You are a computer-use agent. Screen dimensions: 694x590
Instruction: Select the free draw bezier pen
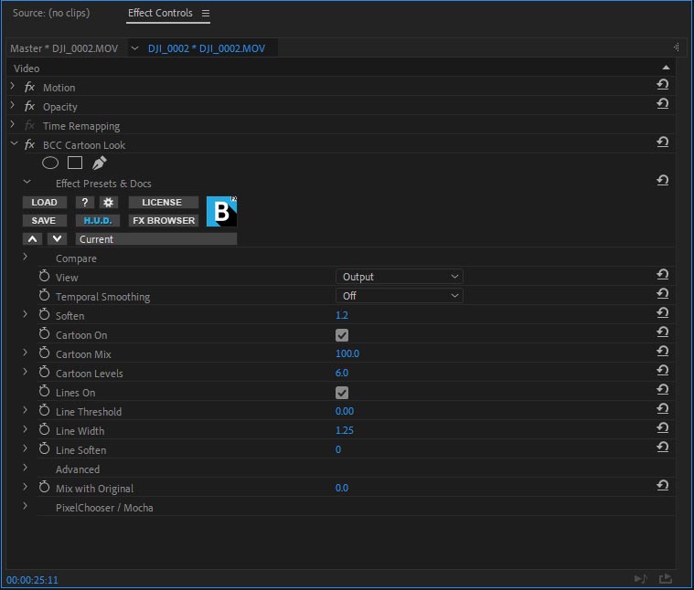[x=99, y=163]
